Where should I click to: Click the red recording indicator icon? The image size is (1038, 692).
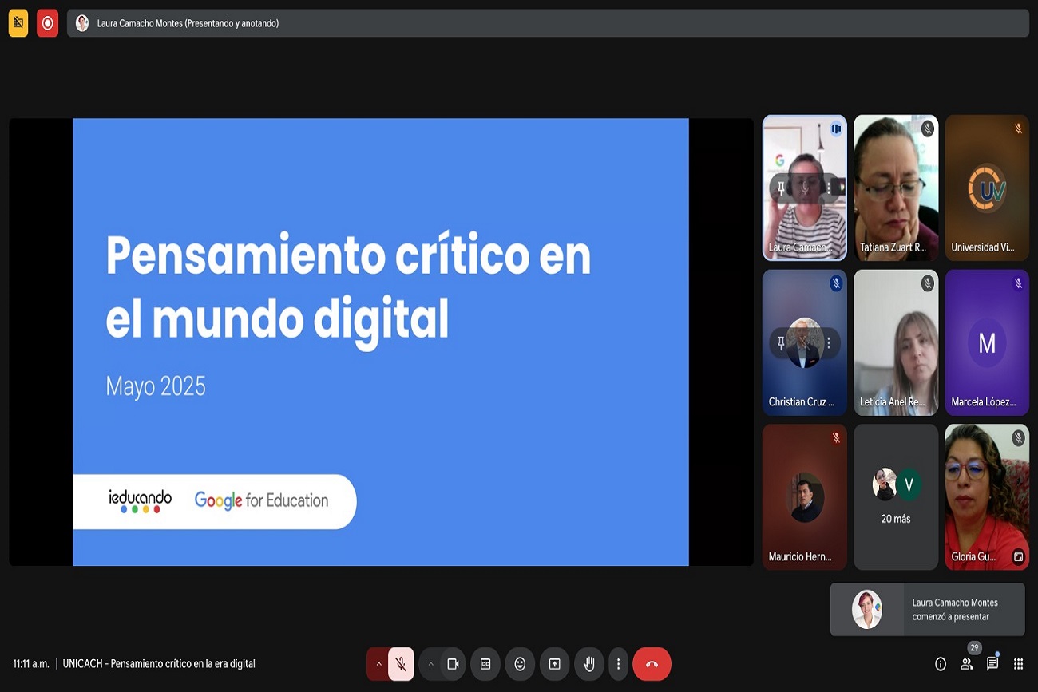(47, 23)
